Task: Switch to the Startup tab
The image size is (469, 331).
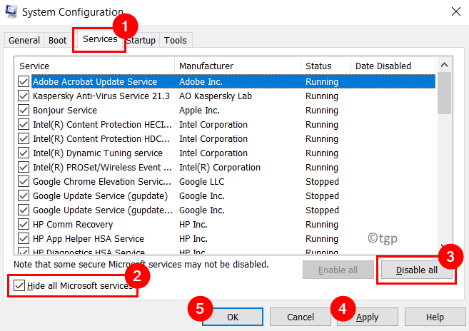Action: click(141, 40)
